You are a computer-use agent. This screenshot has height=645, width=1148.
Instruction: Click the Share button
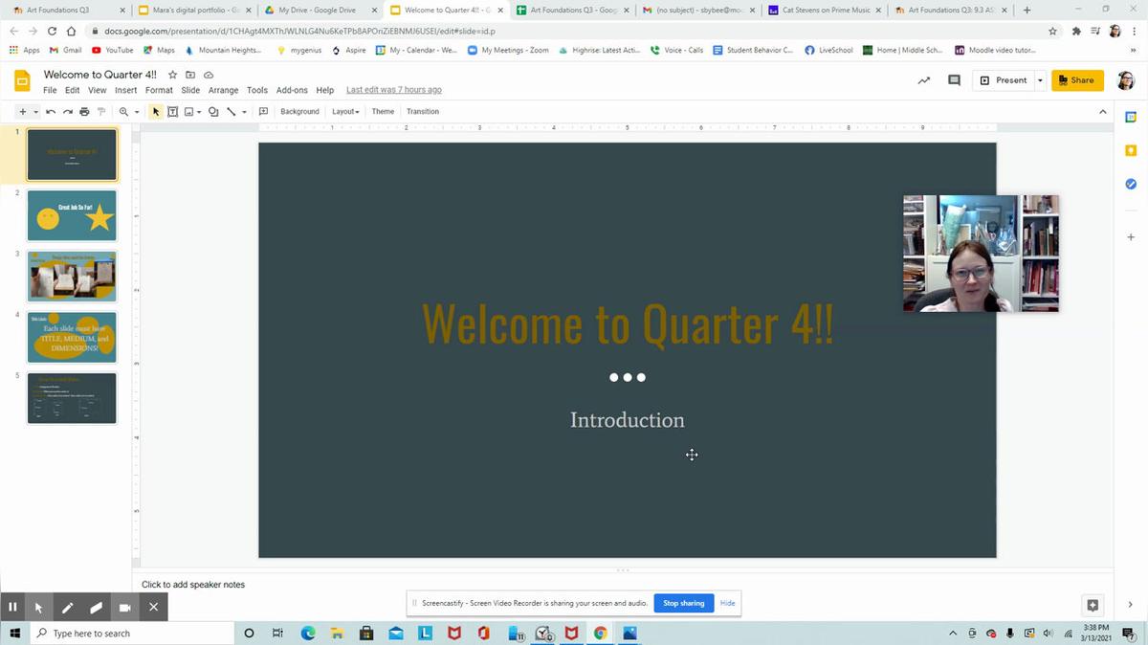(x=1076, y=80)
